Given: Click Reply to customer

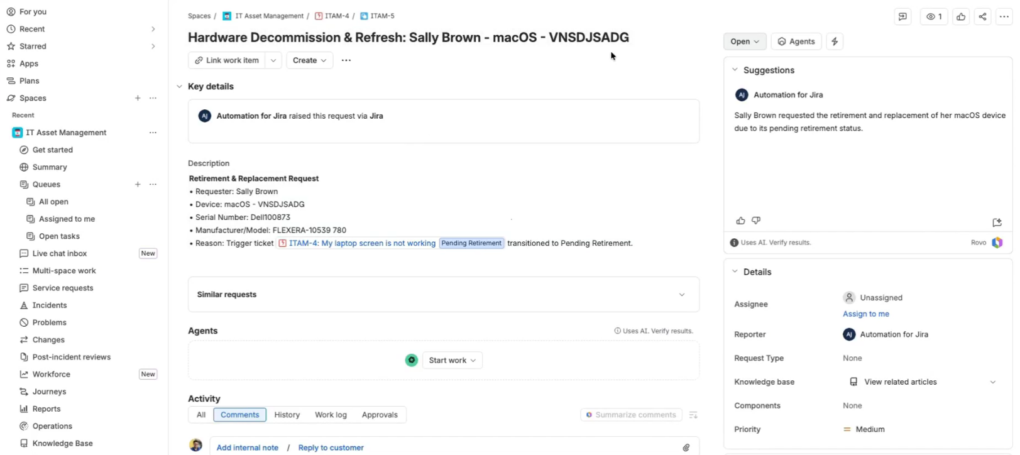Looking at the screenshot, I should coord(331,447).
